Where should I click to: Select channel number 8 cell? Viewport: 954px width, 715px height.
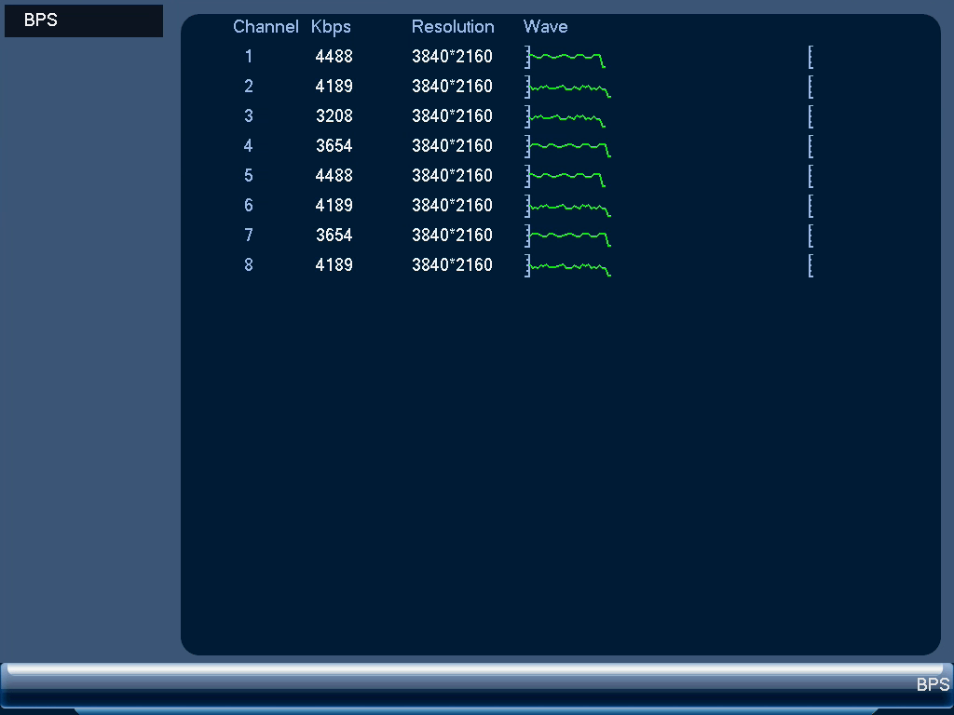[248, 265]
